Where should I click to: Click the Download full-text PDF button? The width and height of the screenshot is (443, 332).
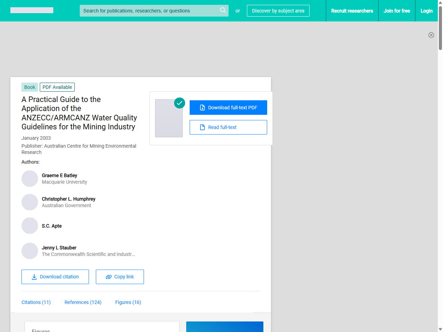[x=228, y=108]
